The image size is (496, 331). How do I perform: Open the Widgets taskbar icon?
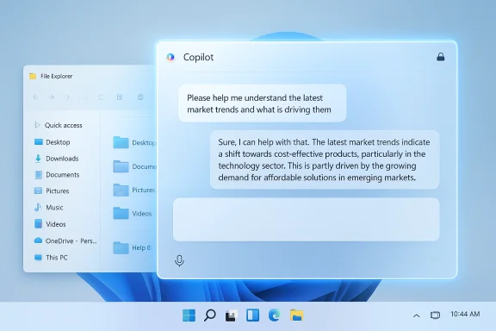point(253,315)
